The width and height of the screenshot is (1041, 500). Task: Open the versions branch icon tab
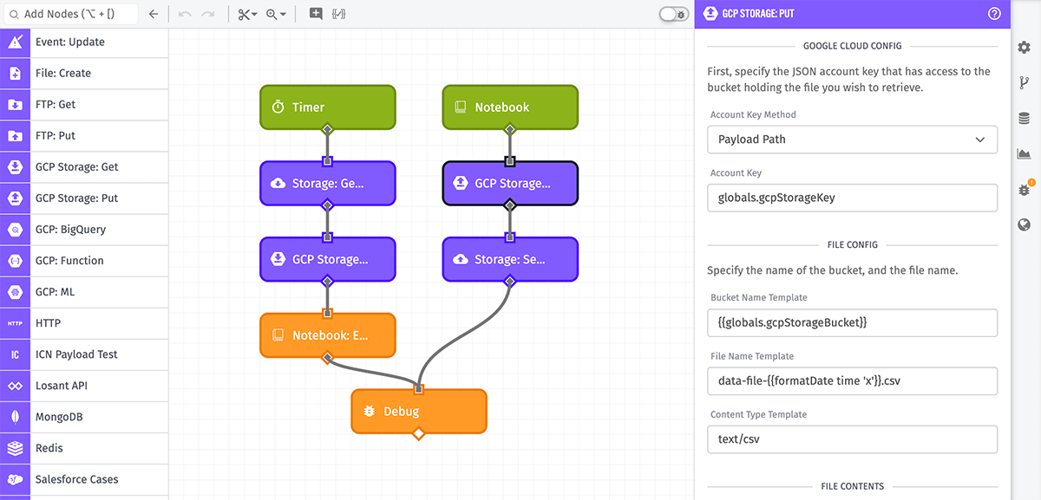click(1024, 82)
